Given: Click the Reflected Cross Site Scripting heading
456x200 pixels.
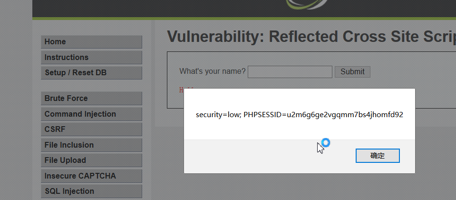Looking at the screenshot, I should click(x=311, y=36).
